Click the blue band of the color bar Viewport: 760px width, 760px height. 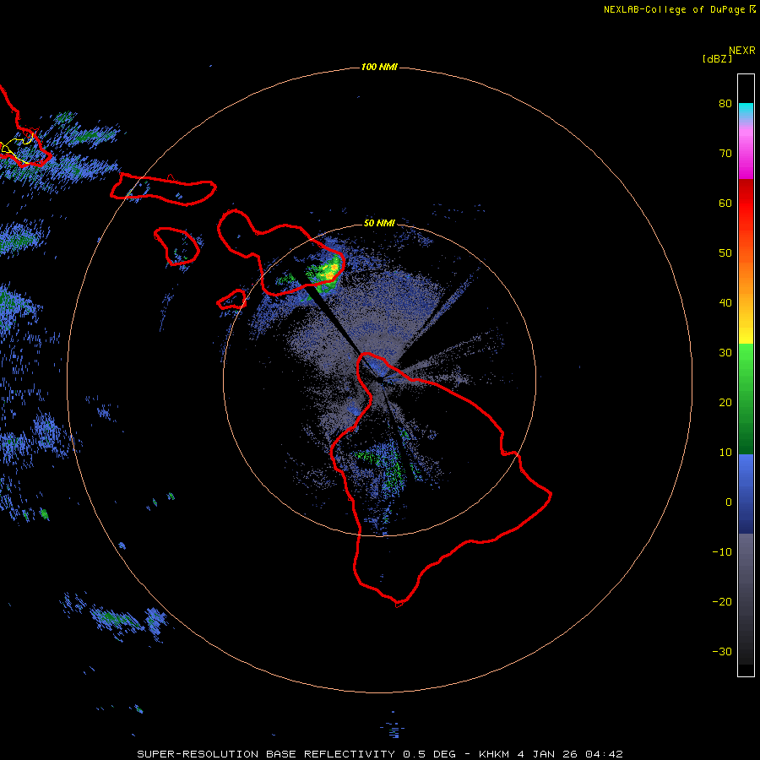746,493
